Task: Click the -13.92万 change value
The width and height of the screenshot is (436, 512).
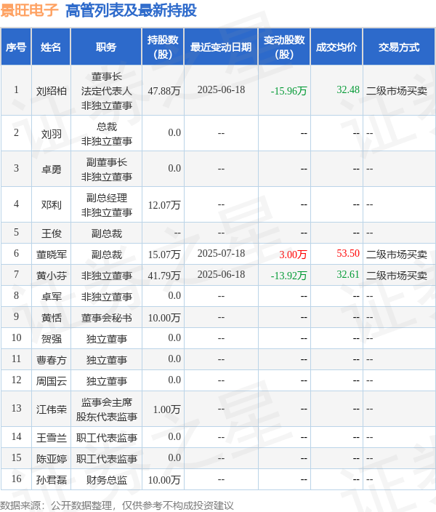Action: (288, 275)
